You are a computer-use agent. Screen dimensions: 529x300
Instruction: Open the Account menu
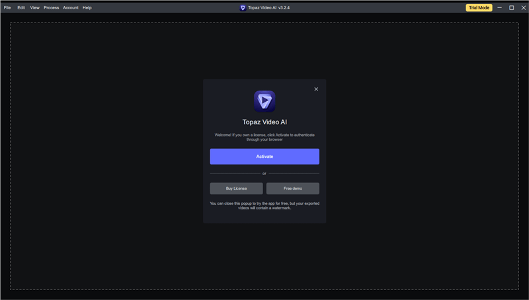tap(71, 7)
